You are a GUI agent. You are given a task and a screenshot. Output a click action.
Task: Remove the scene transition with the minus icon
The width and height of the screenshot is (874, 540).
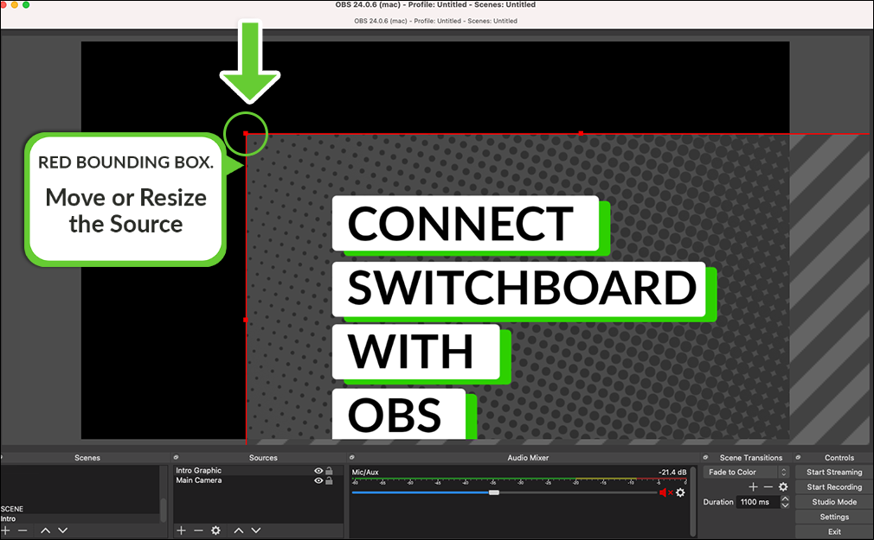[768, 487]
